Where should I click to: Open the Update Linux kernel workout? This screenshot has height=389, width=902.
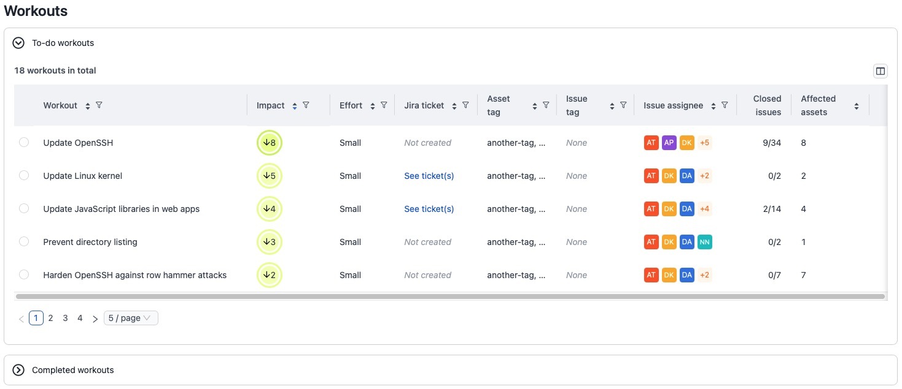coord(83,176)
